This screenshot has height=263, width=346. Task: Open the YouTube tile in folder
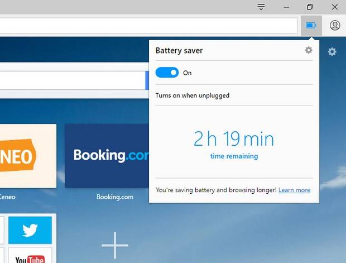point(30,256)
